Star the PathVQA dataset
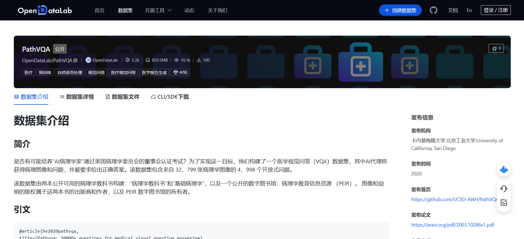 [x=496, y=48]
